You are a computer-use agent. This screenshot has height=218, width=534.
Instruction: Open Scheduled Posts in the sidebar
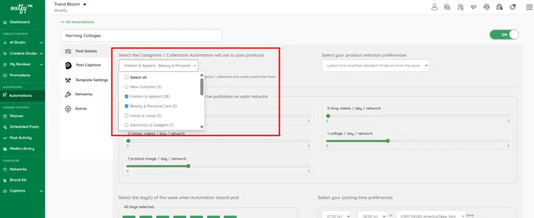tap(24, 126)
